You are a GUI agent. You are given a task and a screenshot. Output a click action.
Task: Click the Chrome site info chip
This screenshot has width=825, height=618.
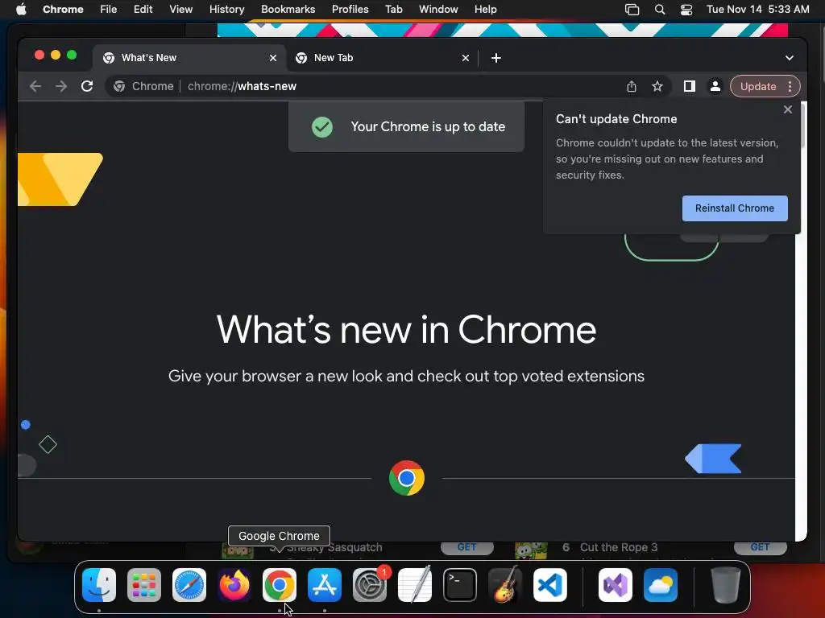[x=143, y=86]
